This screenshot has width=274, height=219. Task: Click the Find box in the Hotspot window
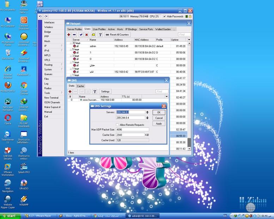184,35
